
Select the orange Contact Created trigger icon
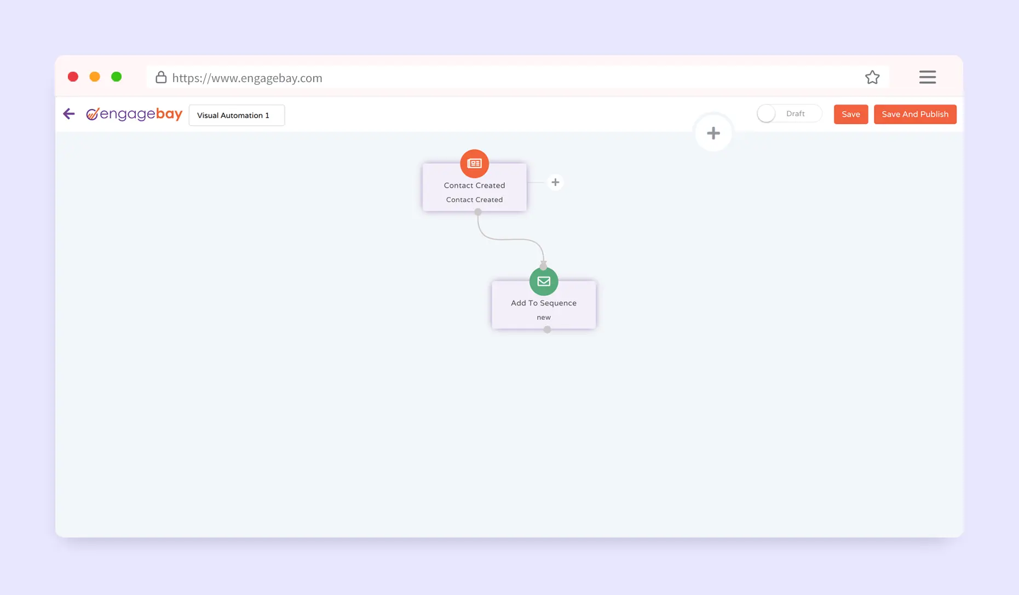tap(474, 164)
